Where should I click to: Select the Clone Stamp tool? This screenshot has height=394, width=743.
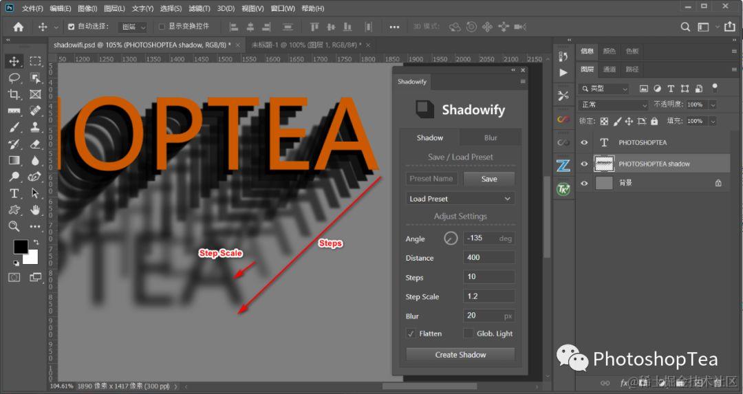[35, 127]
